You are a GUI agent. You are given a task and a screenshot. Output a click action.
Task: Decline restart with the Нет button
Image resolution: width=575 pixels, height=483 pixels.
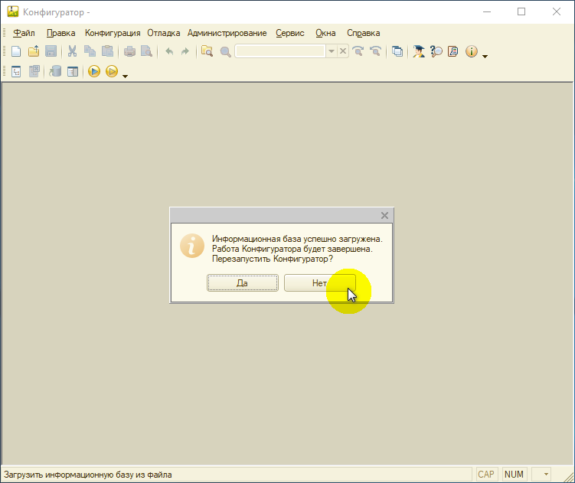point(320,282)
